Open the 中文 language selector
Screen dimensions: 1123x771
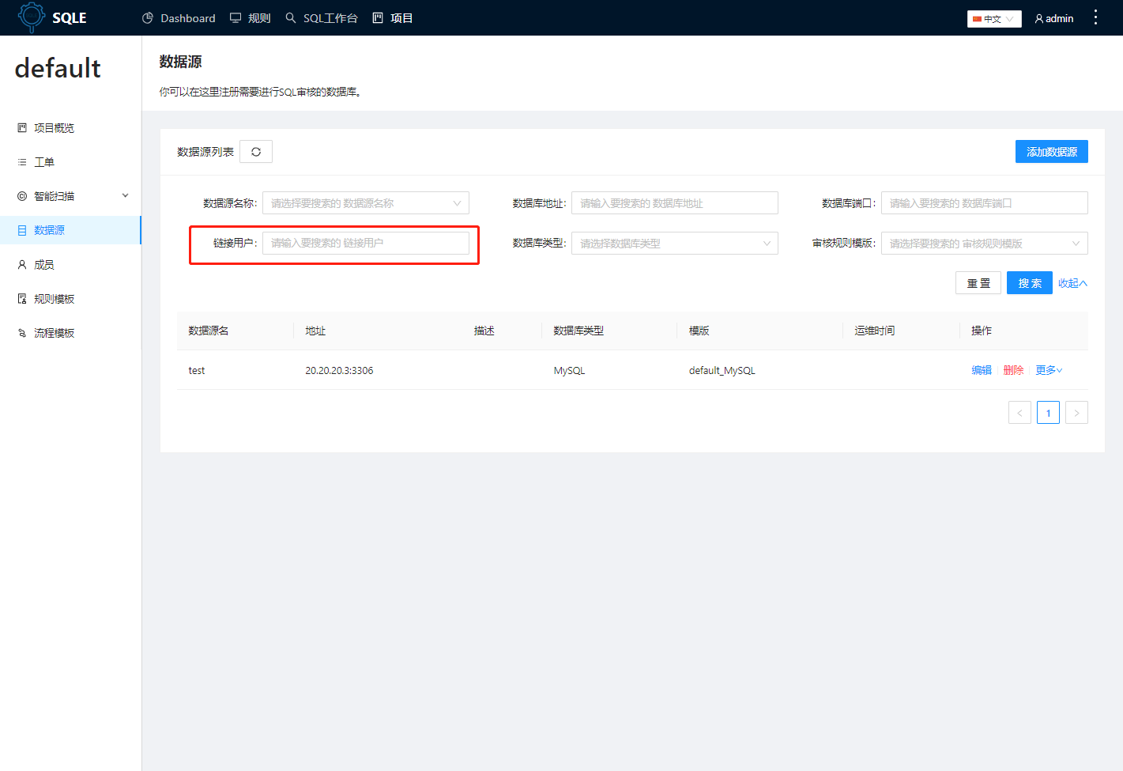coord(993,18)
